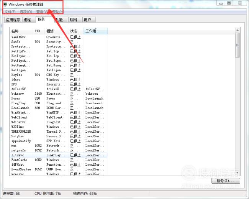The width and height of the screenshot is (249, 199).
Task: Open the 选项(O) menu
Action: point(26,12)
